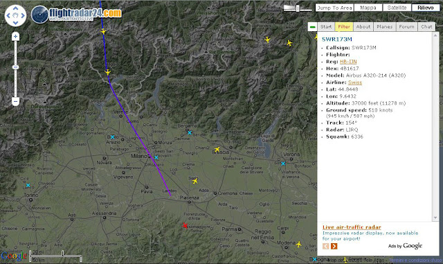Open the Chat tab

(426, 26)
